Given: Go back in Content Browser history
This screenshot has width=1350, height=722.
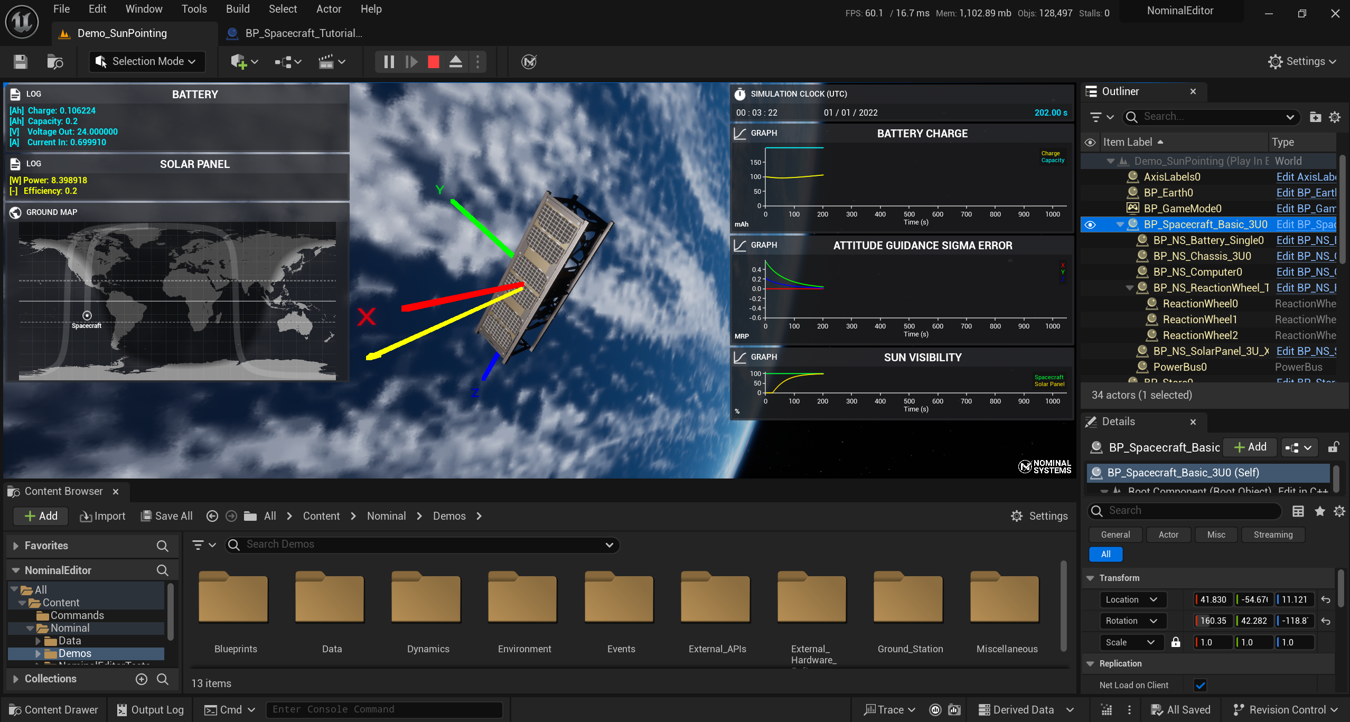Looking at the screenshot, I should pos(212,516).
